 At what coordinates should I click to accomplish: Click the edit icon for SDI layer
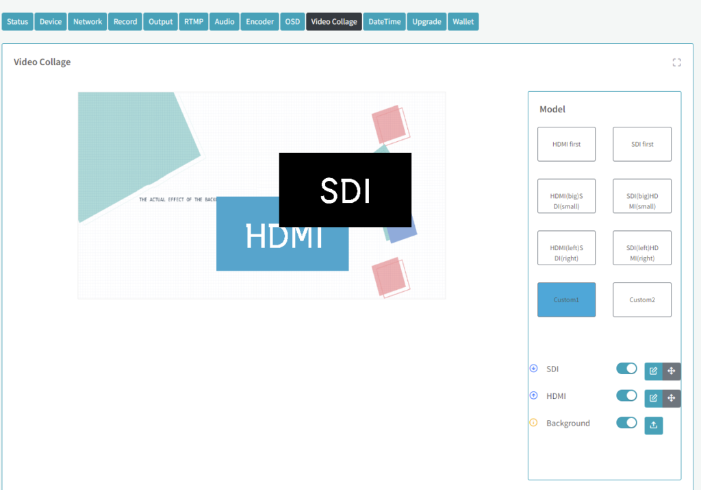(x=653, y=371)
